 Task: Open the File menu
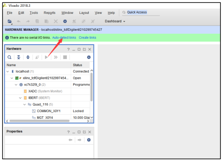(x=10, y=13)
